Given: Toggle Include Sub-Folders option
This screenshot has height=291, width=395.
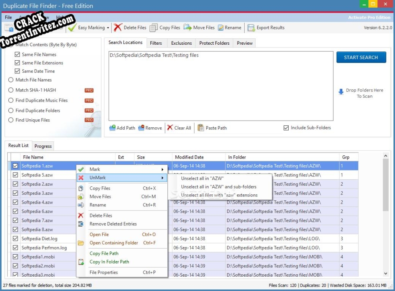Looking at the screenshot, I should [286, 127].
